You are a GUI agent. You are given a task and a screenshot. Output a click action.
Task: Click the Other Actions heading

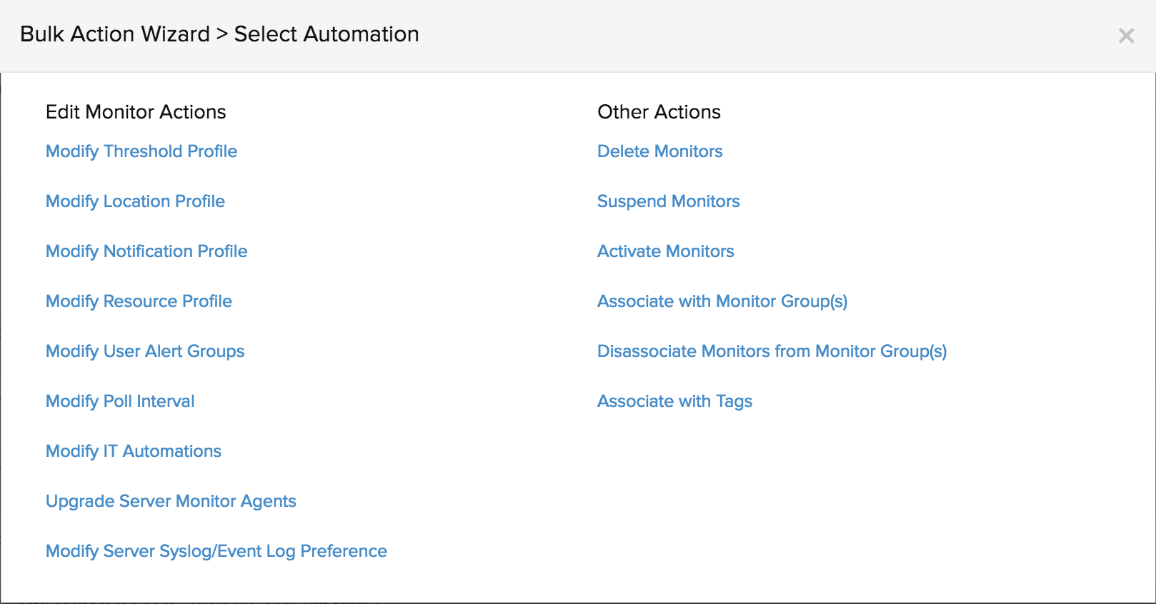[659, 112]
